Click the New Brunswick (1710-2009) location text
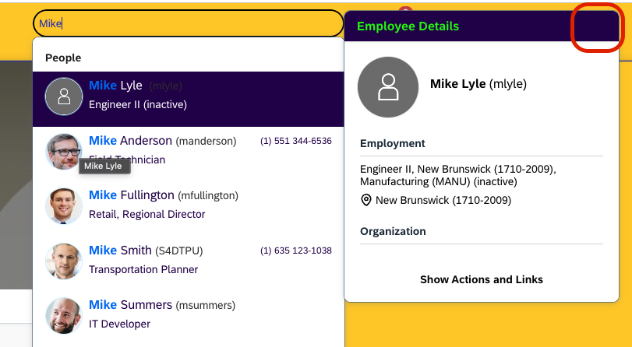The height and width of the screenshot is (347, 632). 443,200
